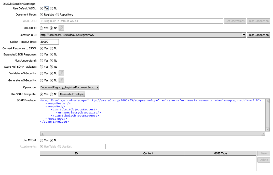The height and width of the screenshot is (175, 273).
Task: Open the Validate WS-Security wrench settings
Action: coord(61,73)
